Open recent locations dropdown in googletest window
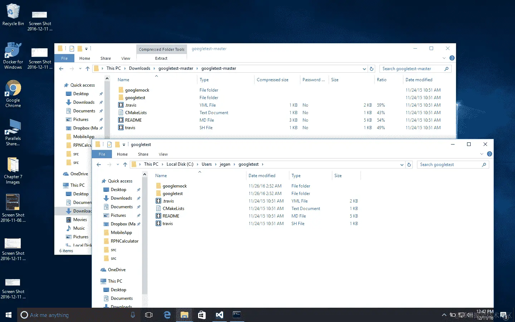The height and width of the screenshot is (322, 515). pos(118,165)
